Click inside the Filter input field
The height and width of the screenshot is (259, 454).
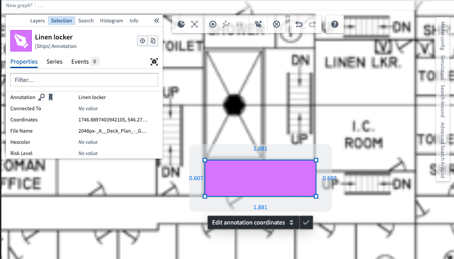pyautogui.click(x=84, y=79)
